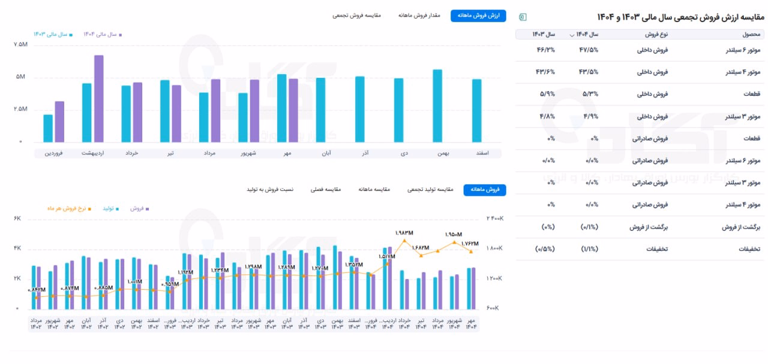Click the مهر ۱۴۰۴ axis label in bottom chart
768x364 pixels.
(x=471, y=323)
